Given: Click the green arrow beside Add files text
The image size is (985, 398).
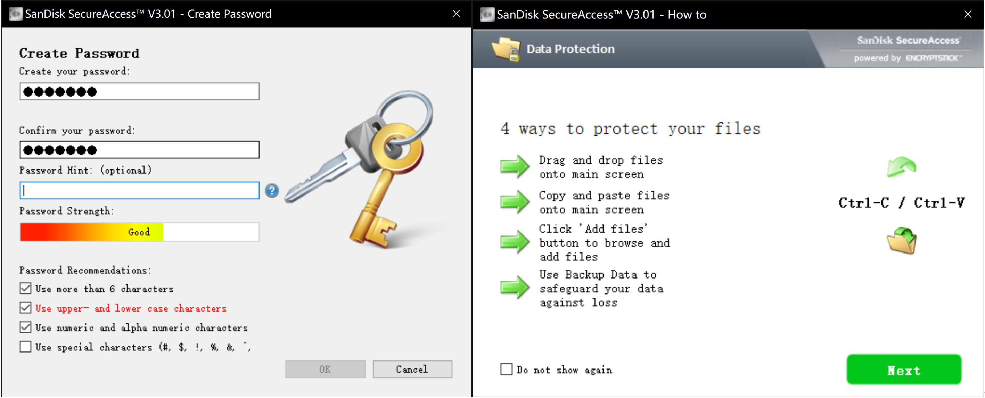Looking at the screenshot, I should [x=515, y=241].
